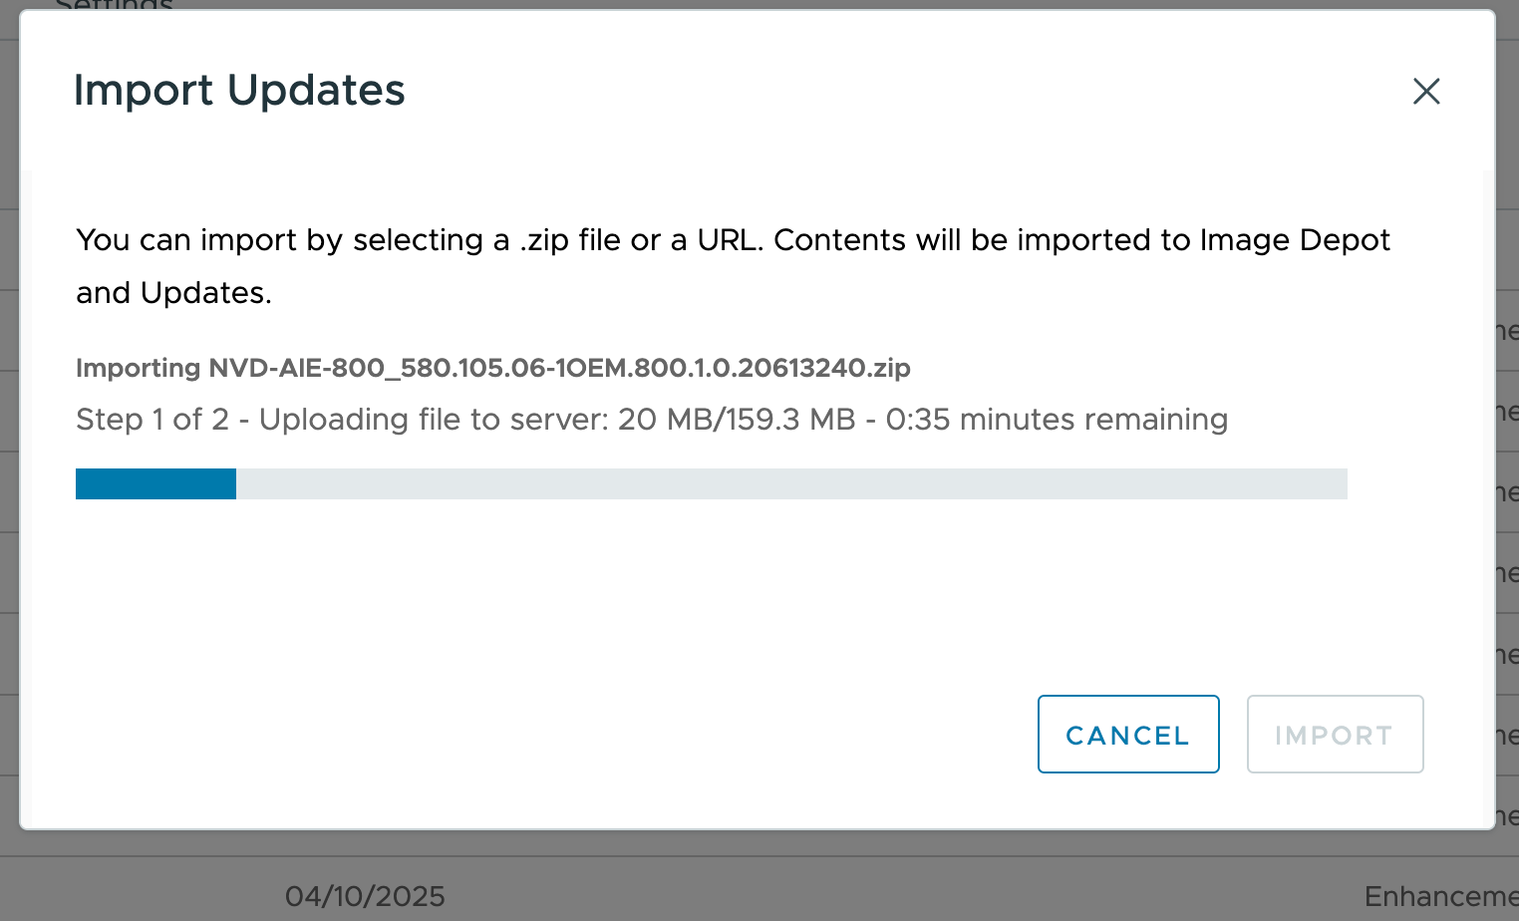Click the partially hidden Settings label
The height and width of the screenshot is (921, 1519).
tap(115, 6)
